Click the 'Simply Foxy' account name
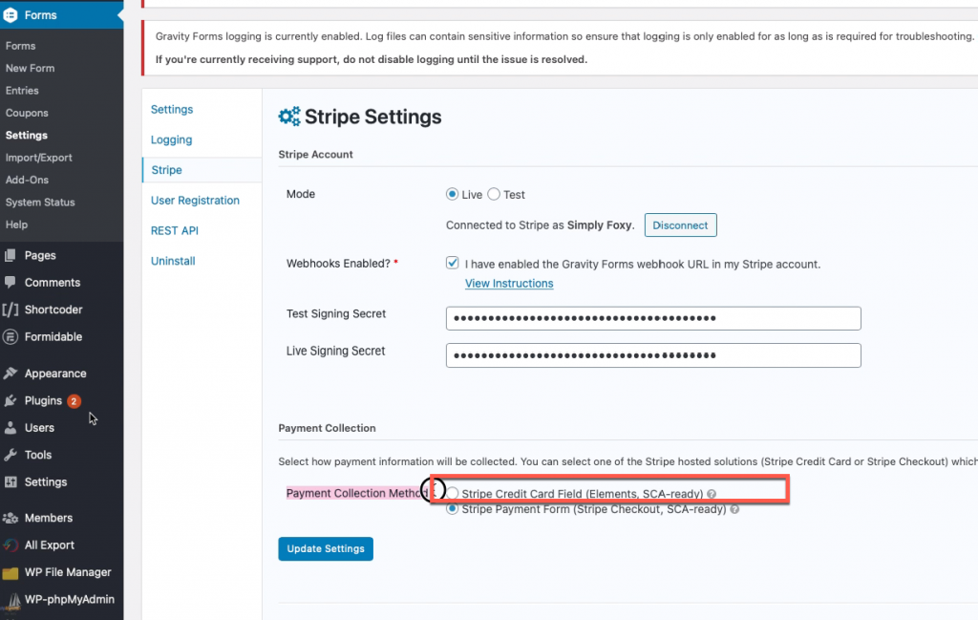This screenshot has height=620, width=978. point(600,225)
